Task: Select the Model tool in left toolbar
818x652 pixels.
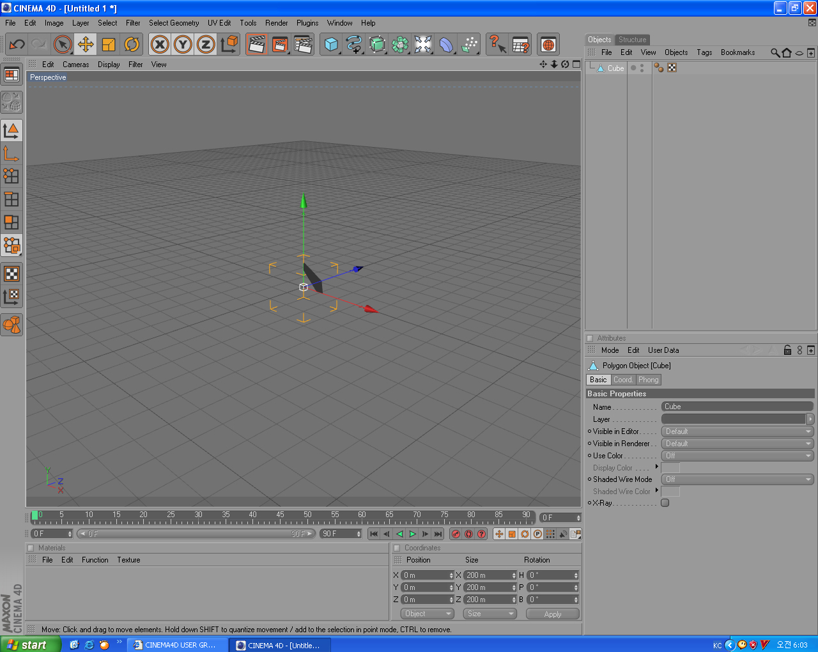Action: [12, 130]
